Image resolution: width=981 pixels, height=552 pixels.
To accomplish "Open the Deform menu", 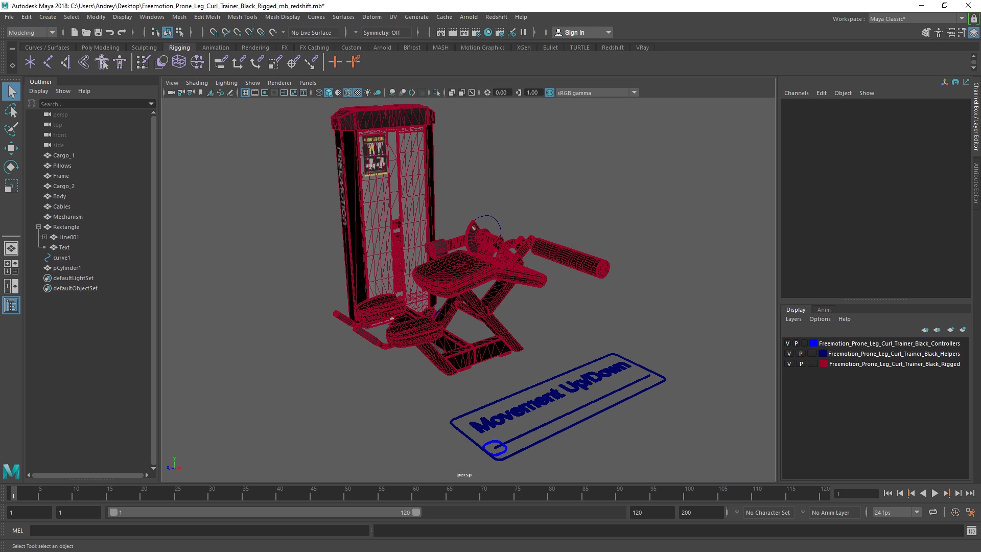I will point(371,17).
